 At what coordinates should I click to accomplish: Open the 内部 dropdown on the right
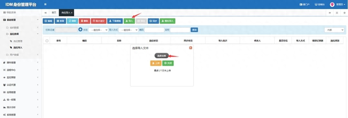point(334,30)
